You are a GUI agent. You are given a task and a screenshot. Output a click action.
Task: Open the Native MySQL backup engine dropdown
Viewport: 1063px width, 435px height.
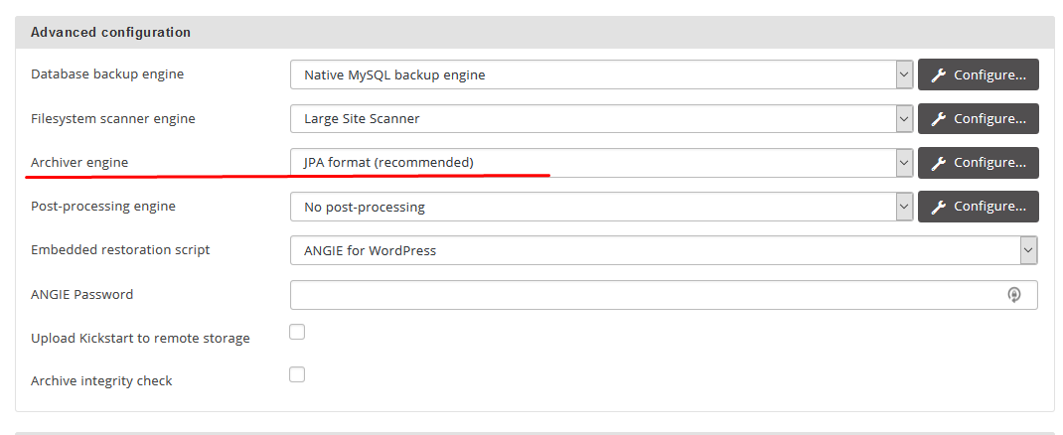click(601, 74)
